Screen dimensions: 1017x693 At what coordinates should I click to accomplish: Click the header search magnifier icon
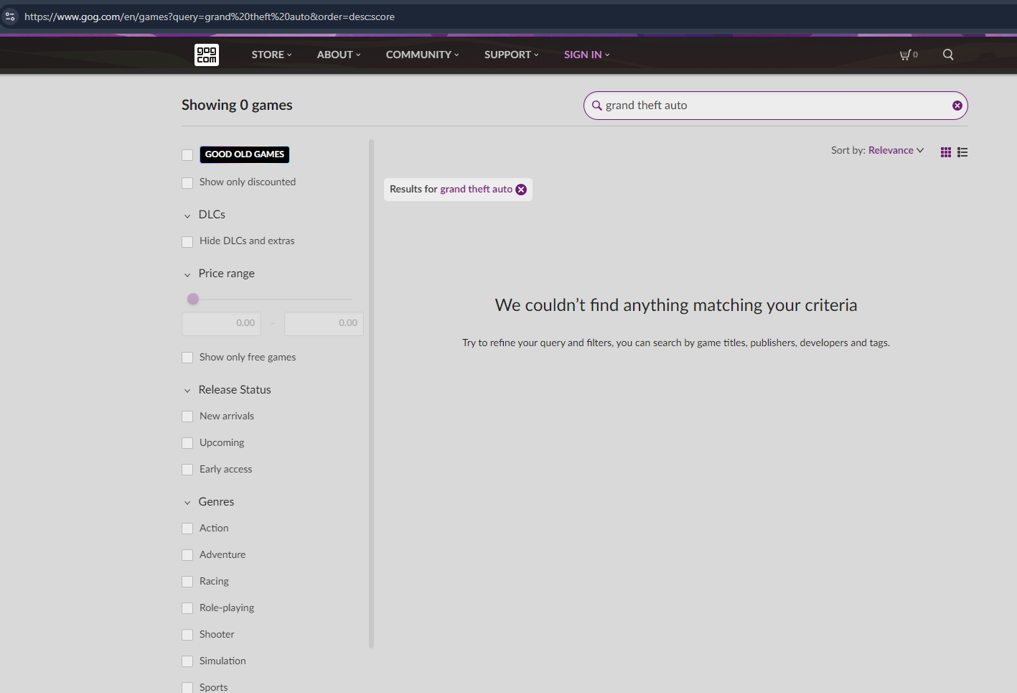click(x=948, y=55)
